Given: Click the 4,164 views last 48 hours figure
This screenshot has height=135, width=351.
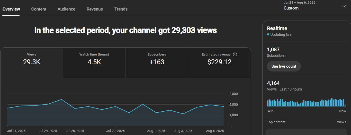Looking at the screenshot, I should click(x=273, y=83).
